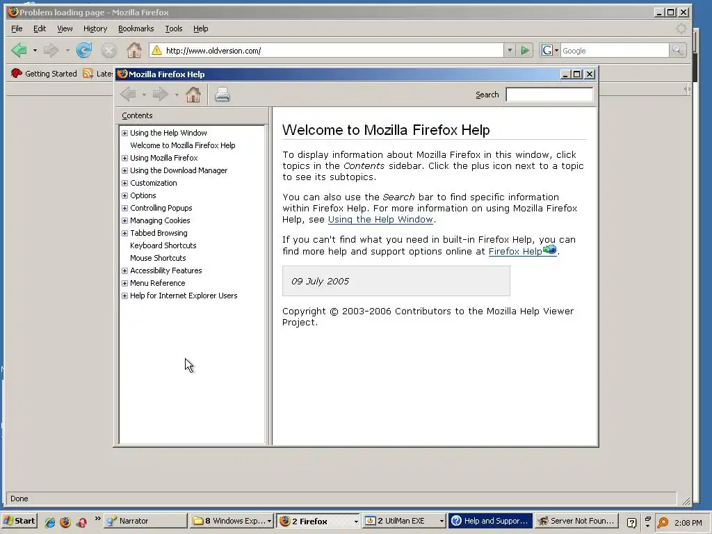Click the Back arrow in the Firefox browser toolbar
Image resolution: width=712 pixels, height=534 pixels.
19,50
